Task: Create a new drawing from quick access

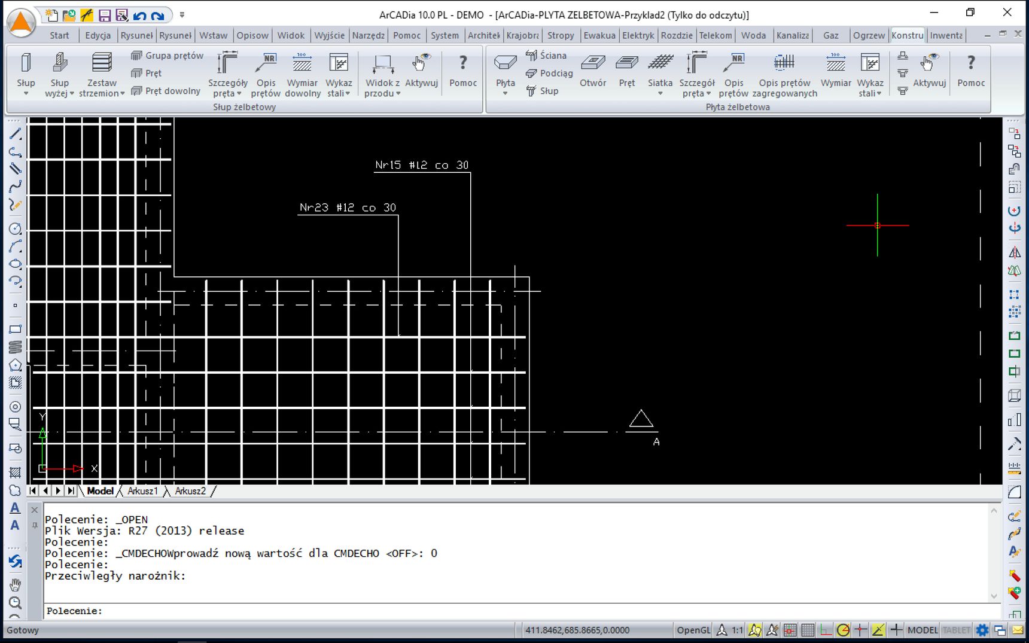Action: tap(51, 15)
